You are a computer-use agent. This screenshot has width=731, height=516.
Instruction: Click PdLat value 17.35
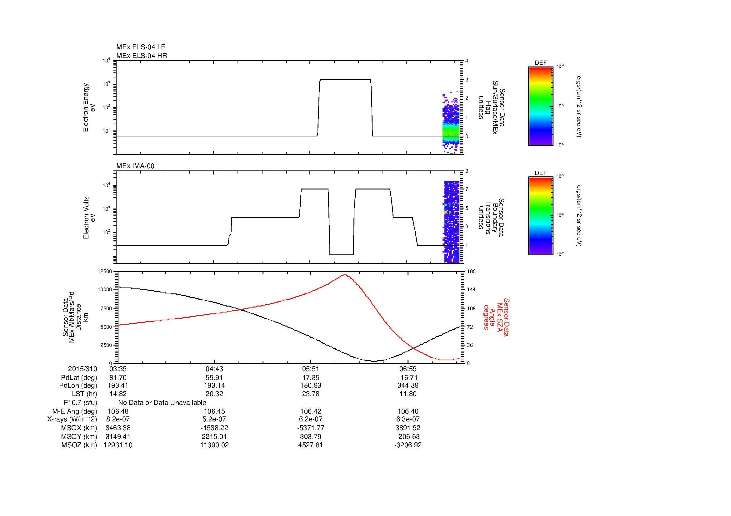point(311,378)
